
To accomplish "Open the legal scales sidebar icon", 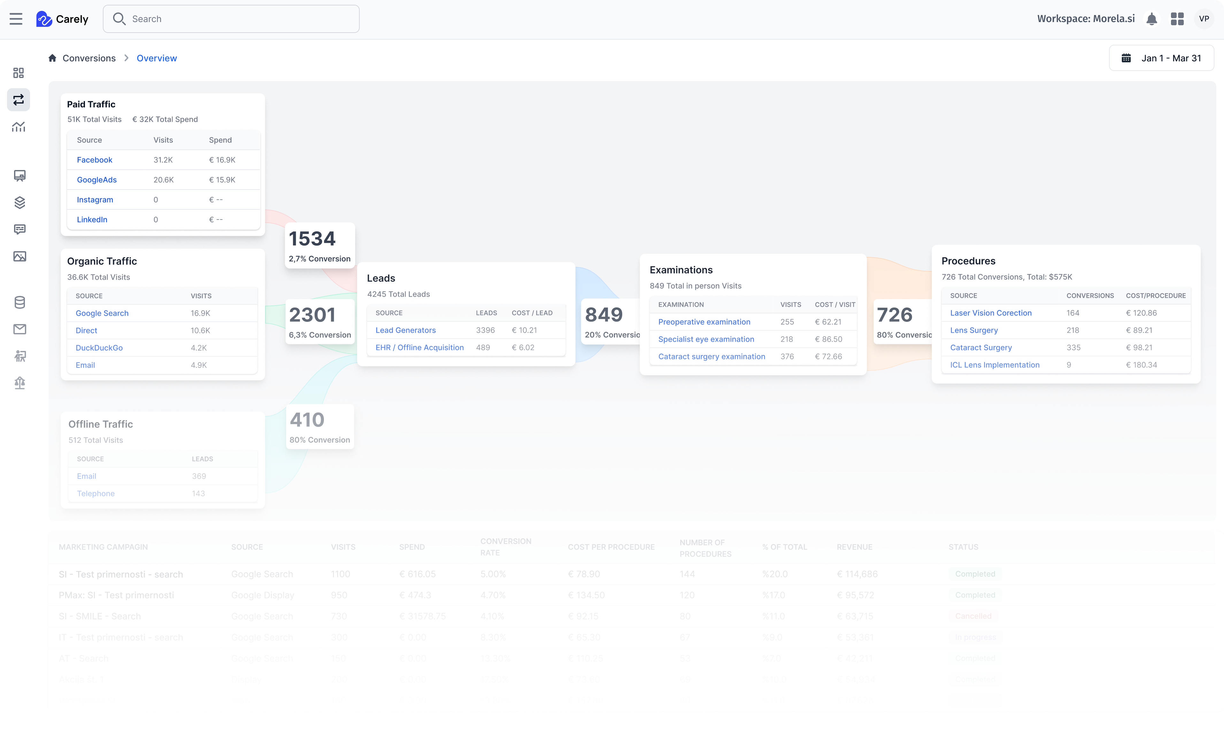I will tap(19, 383).
